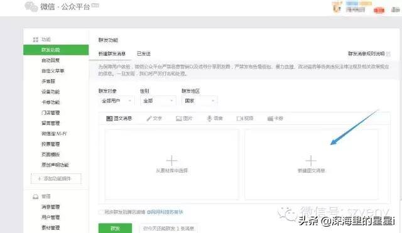Open 素材管理 in the sidebar
The width and height of the screenshot is (402, 233).
pos(50,227)
